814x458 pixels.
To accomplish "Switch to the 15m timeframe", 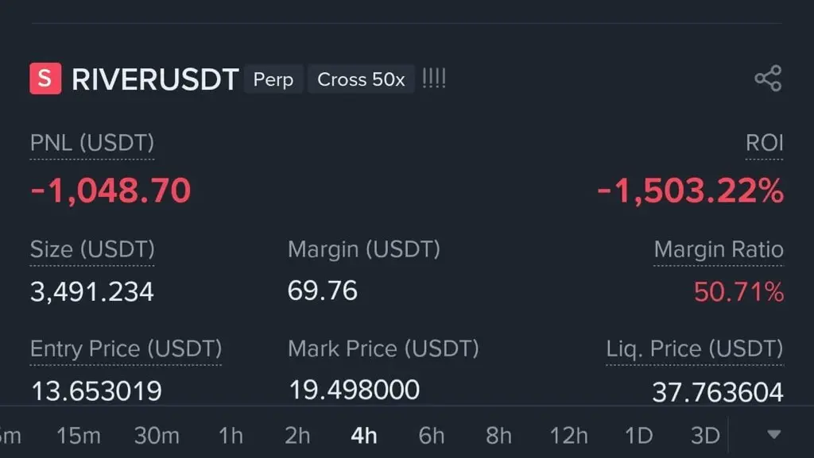I will [x=79, y=436].
